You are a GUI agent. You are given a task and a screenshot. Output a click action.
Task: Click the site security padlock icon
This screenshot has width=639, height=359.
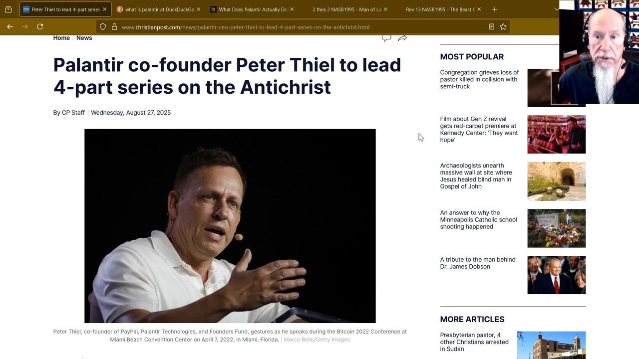(x=114, y=27)
